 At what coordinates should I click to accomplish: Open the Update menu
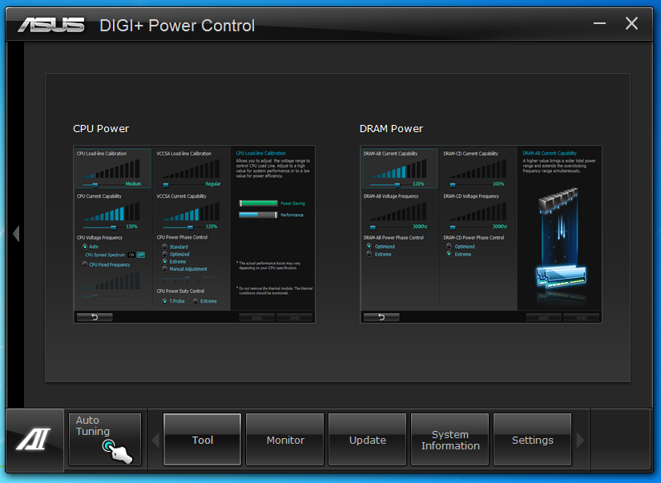pos(368,440)
